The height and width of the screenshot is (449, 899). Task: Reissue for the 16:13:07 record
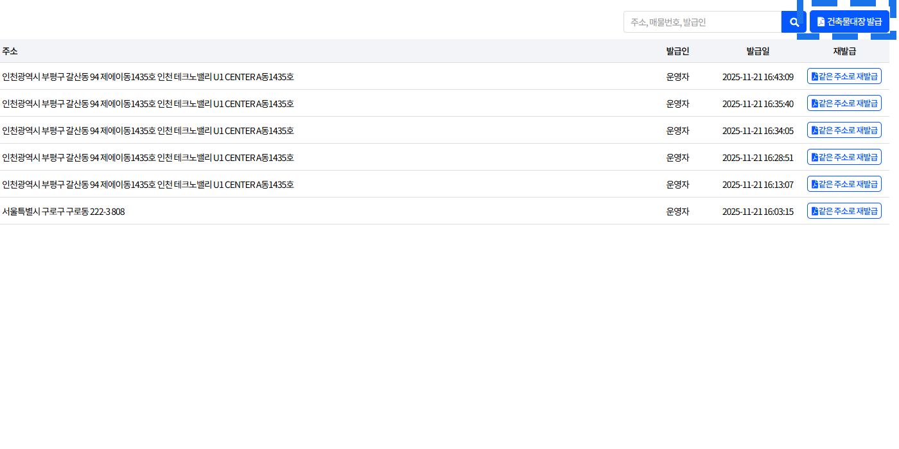tap(844, 184)
